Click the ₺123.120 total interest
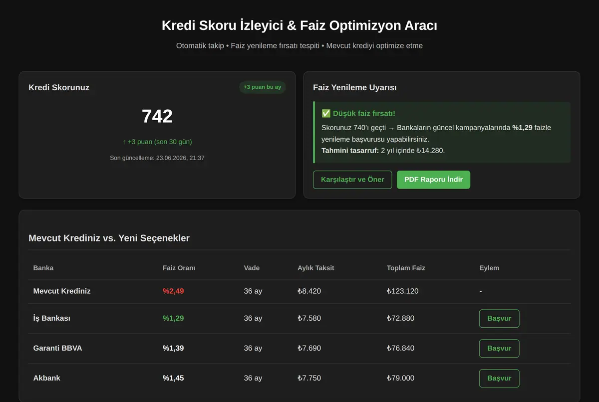 click(x=402, y=291)
